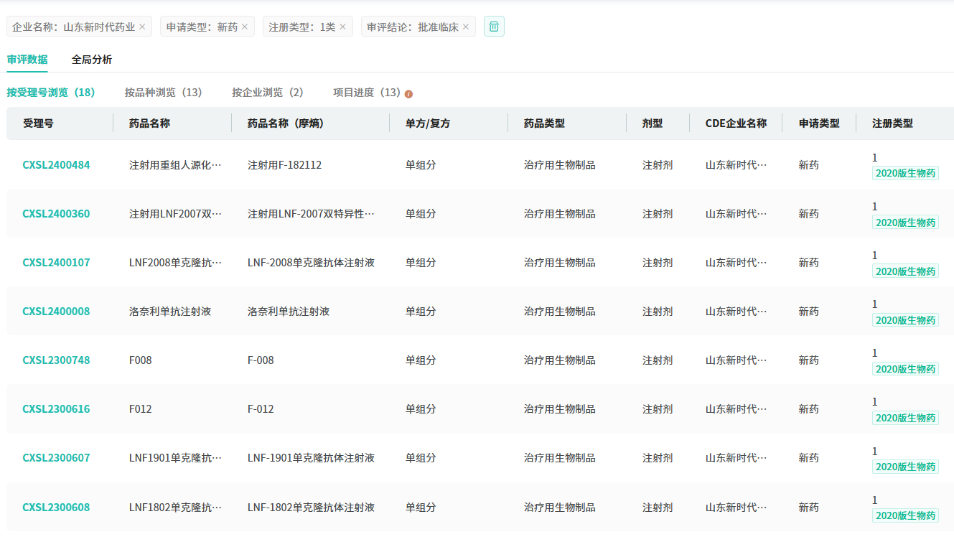Remove the 注册类型 1类 filter tag
Viewport: 954px width, 542px height.
coord(342,27)
